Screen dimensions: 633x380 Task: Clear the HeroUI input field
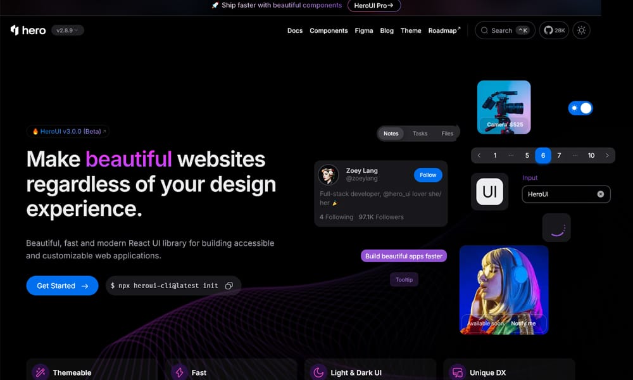[600, 194]
